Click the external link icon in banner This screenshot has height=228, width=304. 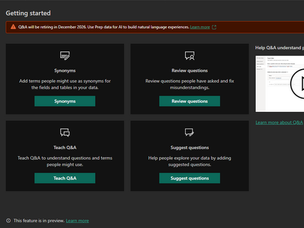[214, 27]
